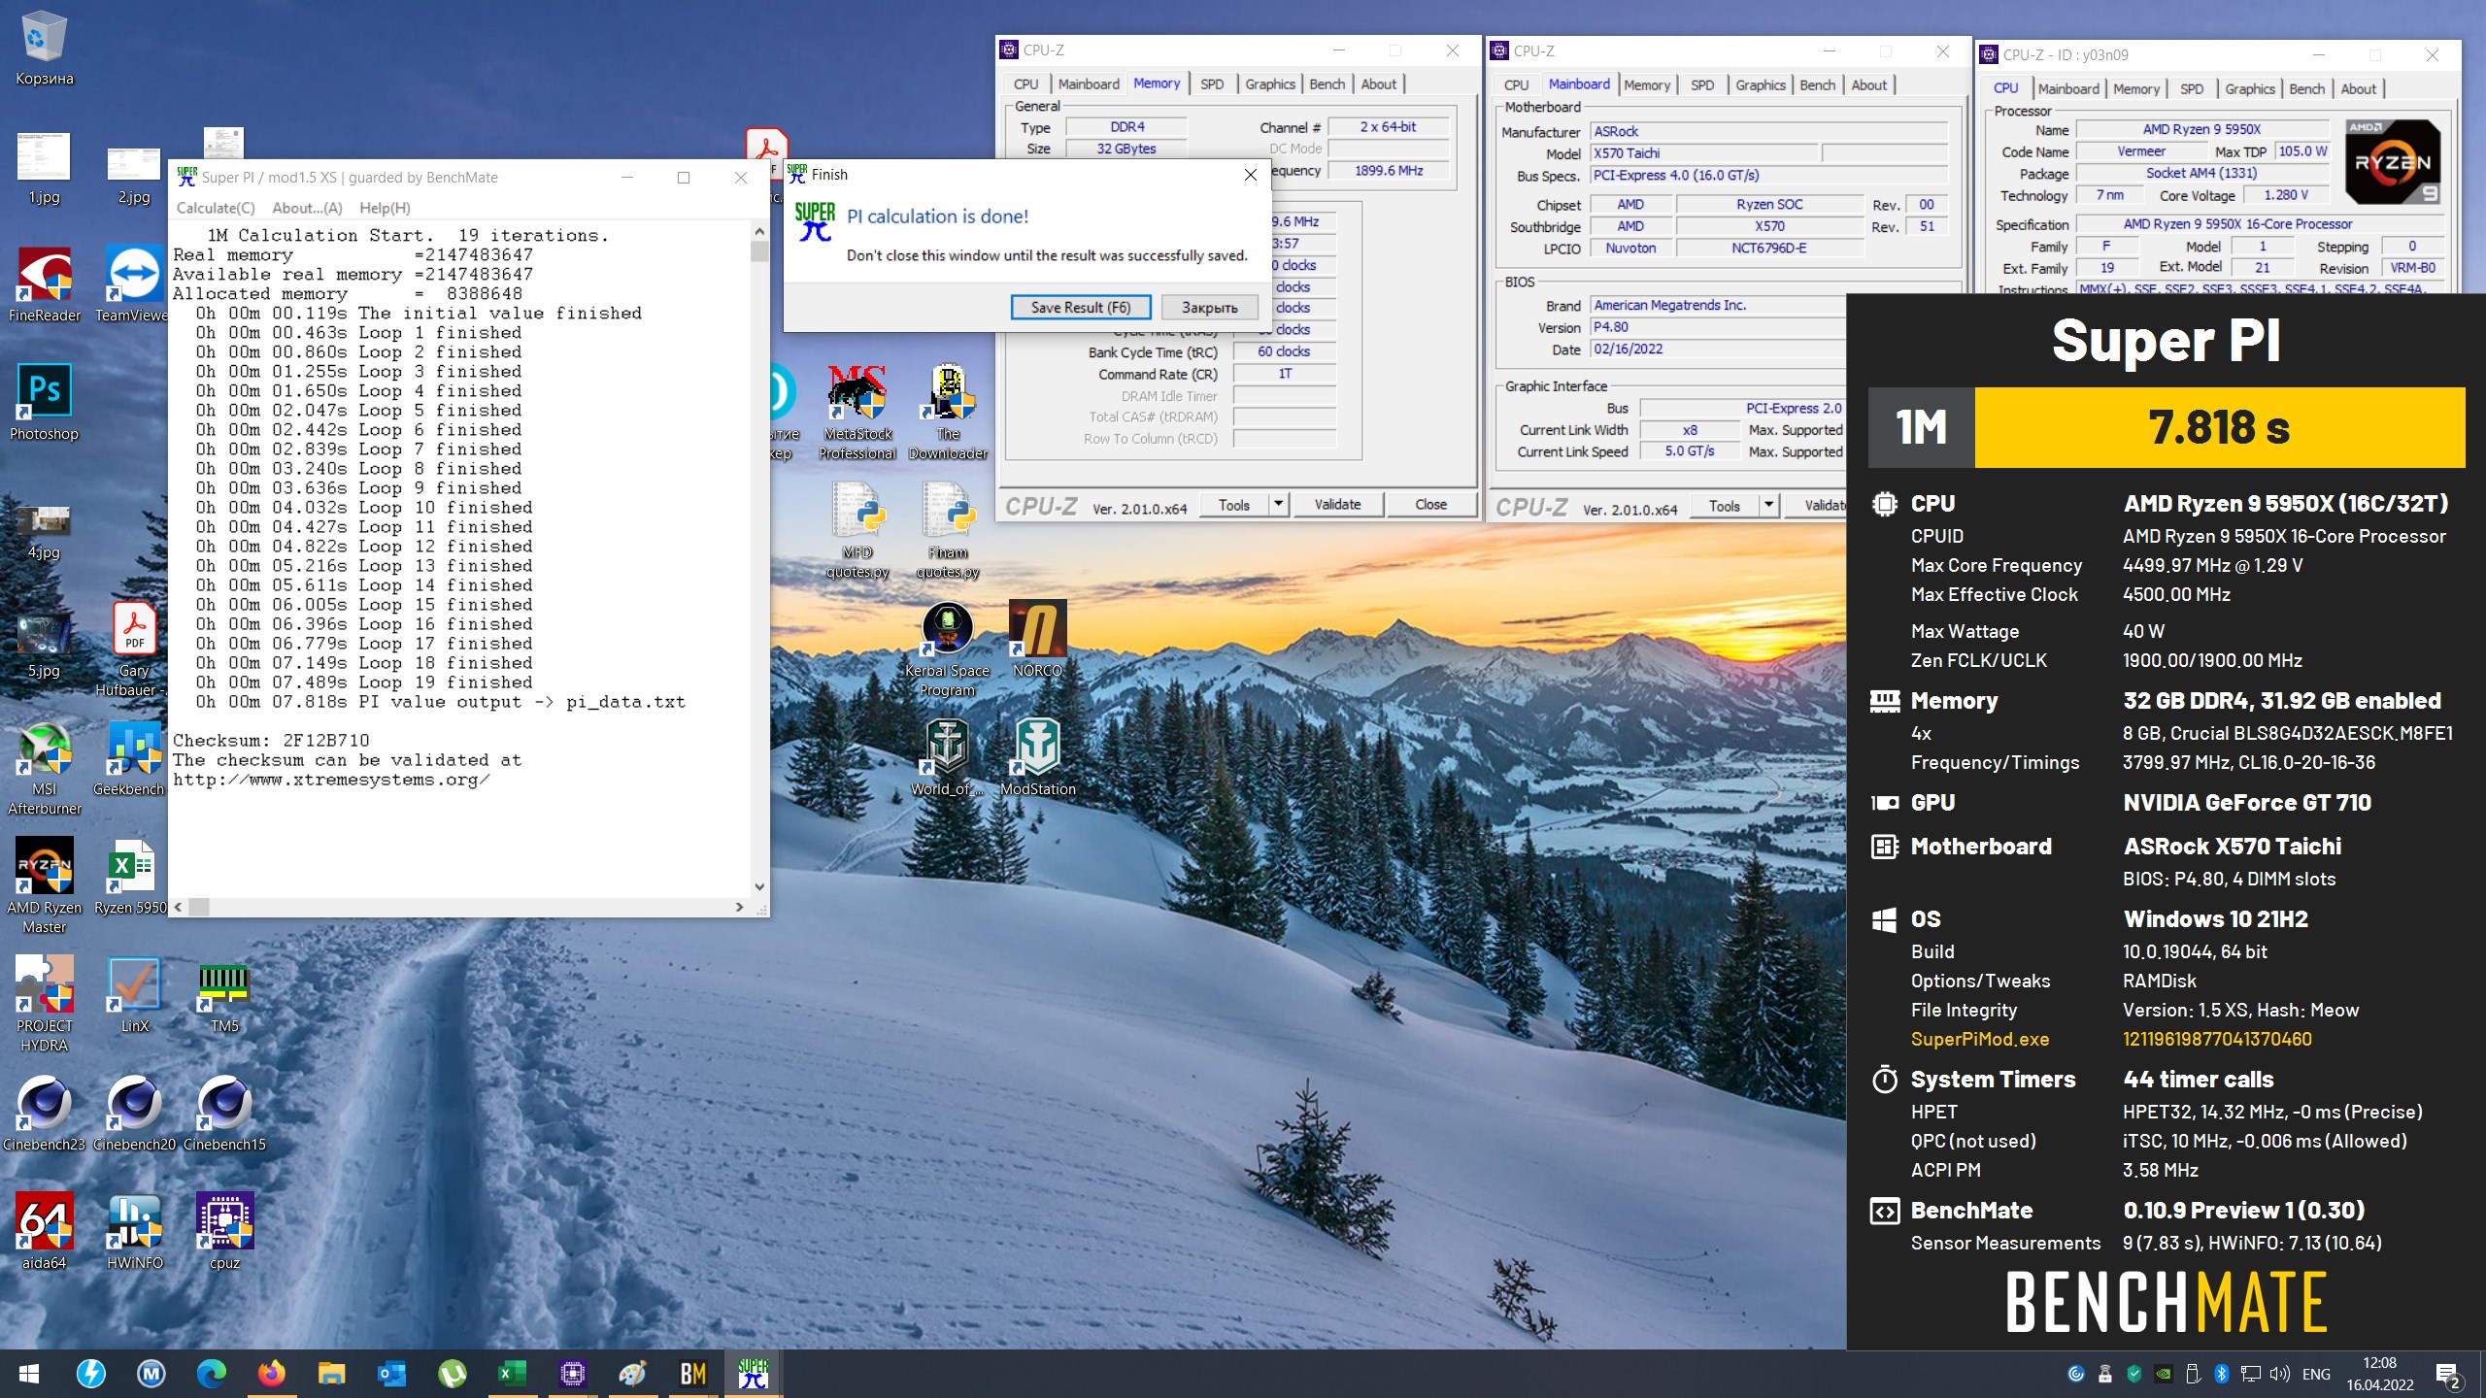
Task: Expand Tools dropdown arrow in Memory CPU-Z window
Action: pyautogui.click(x=1279, y=505)
